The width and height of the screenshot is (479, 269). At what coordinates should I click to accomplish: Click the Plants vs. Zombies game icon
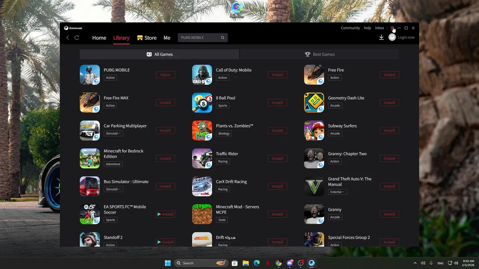202,130
